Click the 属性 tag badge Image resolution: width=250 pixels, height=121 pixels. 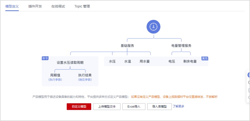(x=205, y=58)
